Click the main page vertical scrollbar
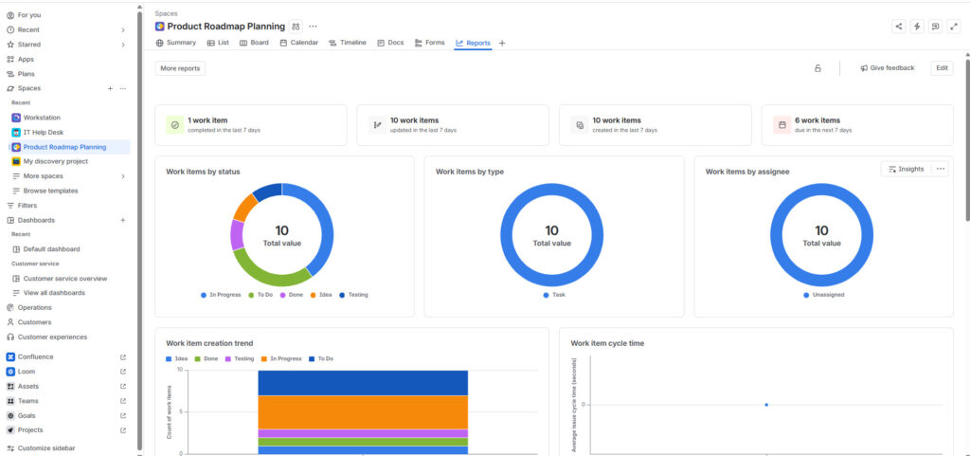970x456 pixels. click(x=967, y=139)
